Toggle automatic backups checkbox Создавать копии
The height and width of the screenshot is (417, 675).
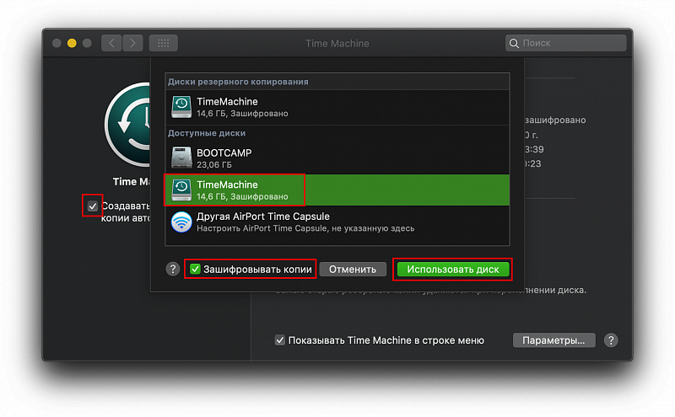93,206
